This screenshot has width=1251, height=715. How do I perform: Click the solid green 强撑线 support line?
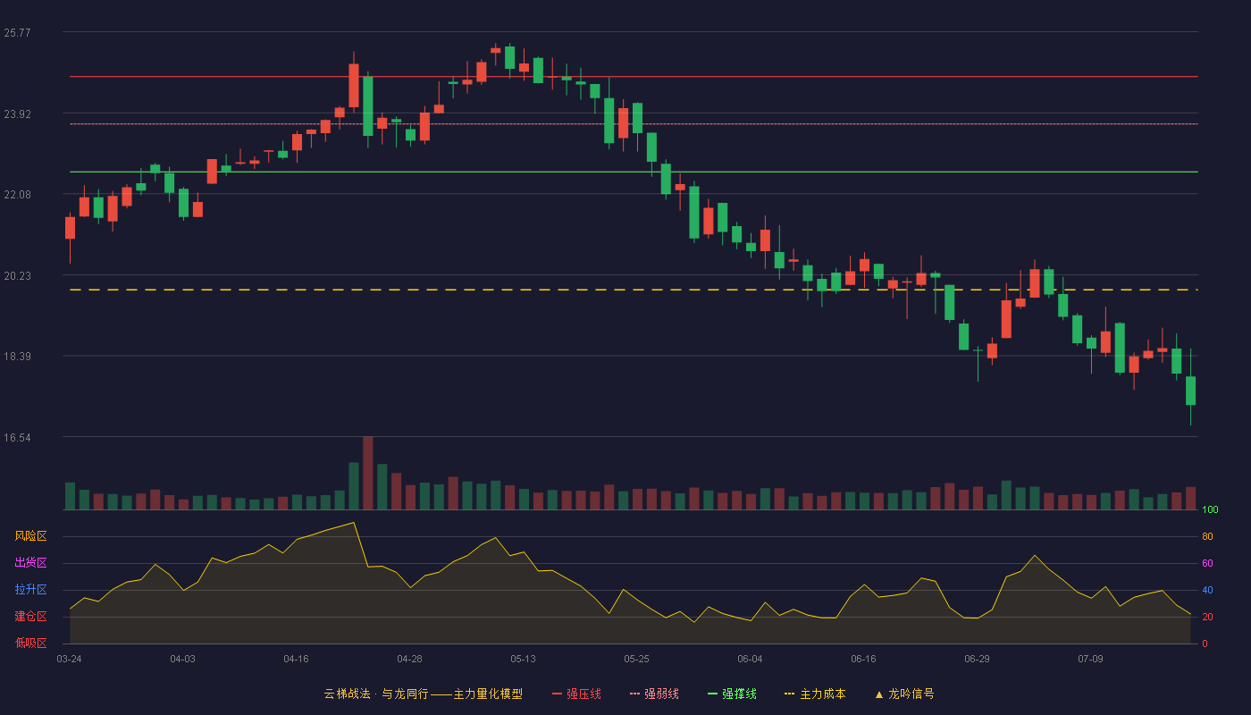634,172
